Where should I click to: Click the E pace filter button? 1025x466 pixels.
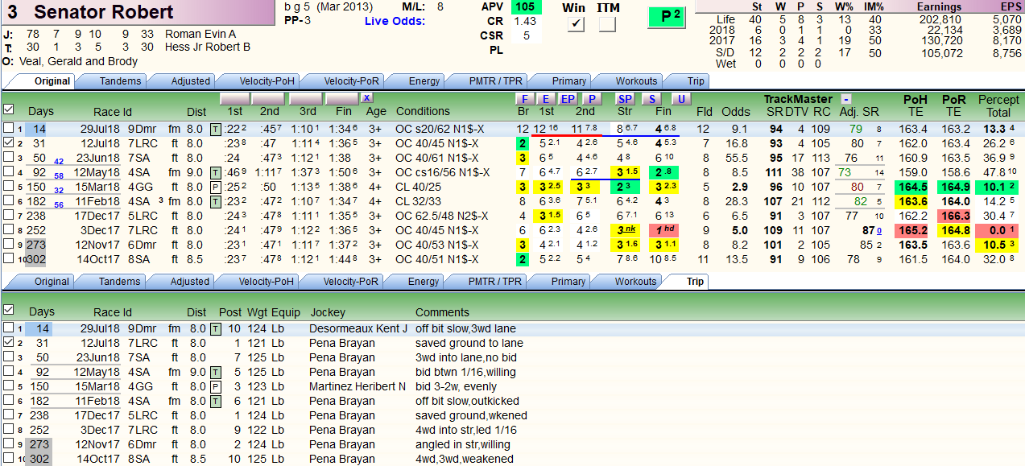545,99
